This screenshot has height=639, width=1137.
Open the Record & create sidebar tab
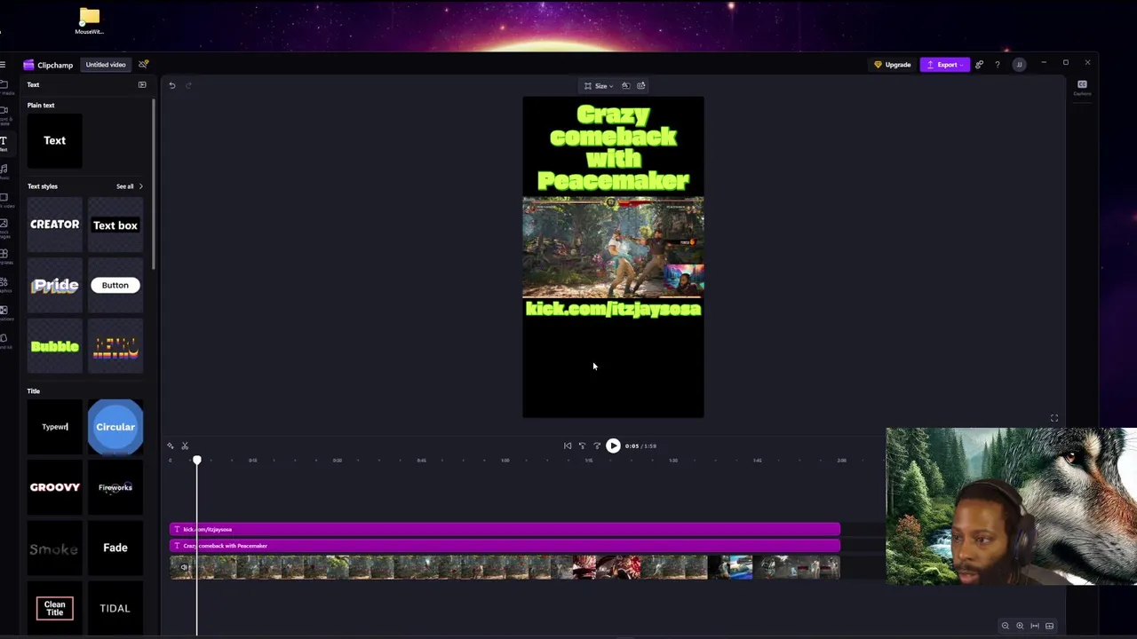[4, 114]
